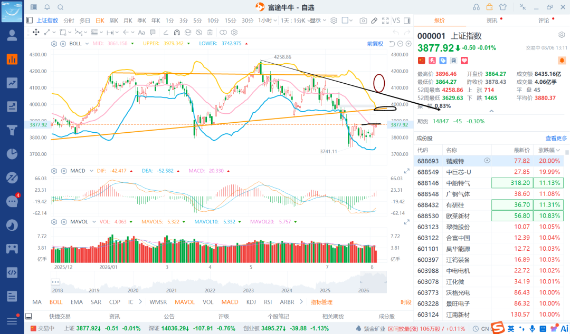
Task: Open the skin theme shirt icon
Action: 503,7
